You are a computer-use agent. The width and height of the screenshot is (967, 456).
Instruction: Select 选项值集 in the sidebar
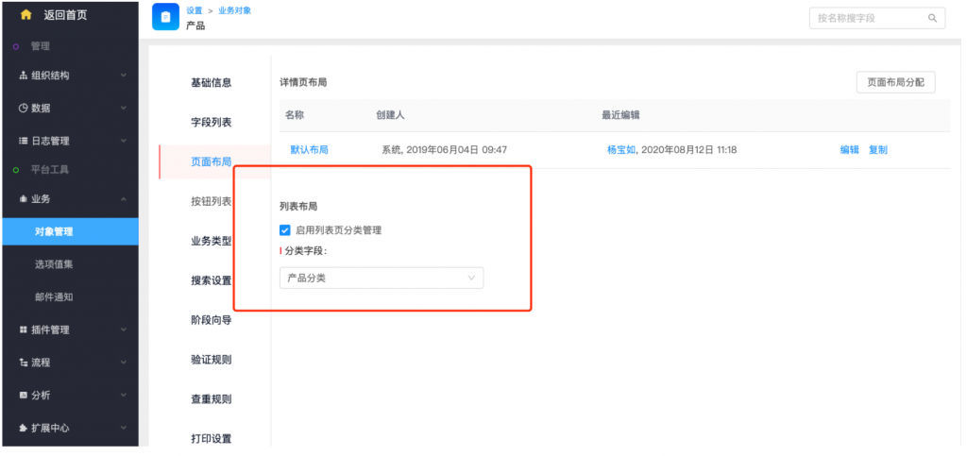(54, 264)
